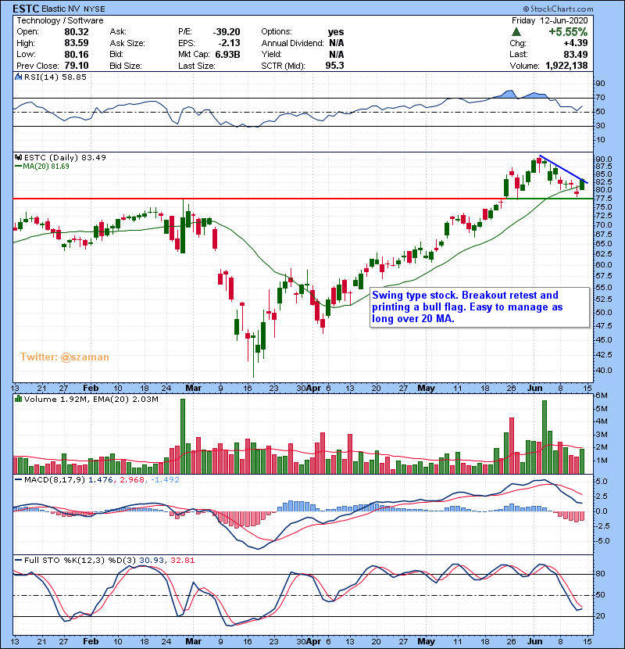
Task: Click the tallest green volume bar near March
Action: tap(183, 436)
